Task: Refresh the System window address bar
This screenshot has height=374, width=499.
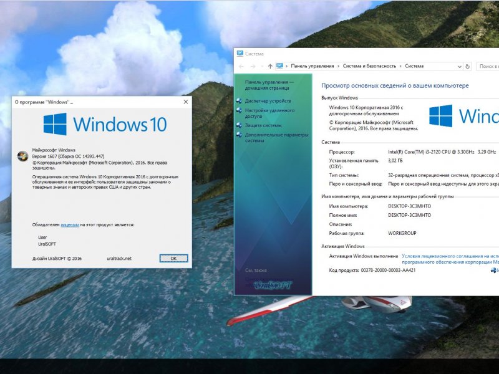Action: [467, 67]
